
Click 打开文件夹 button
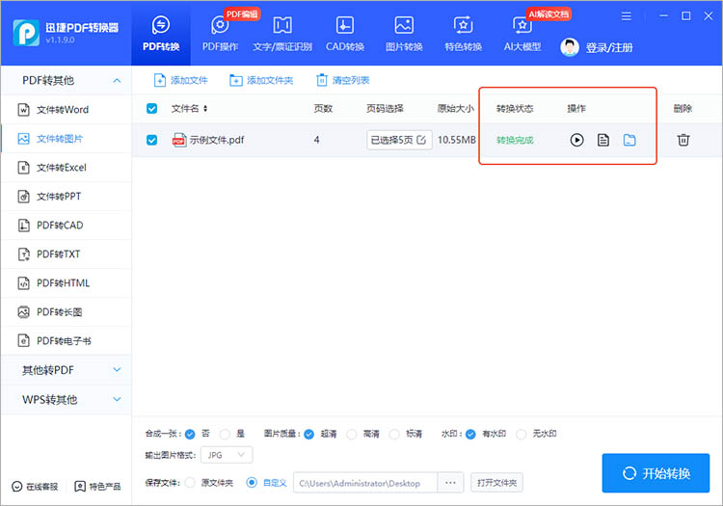pyautogui.click(x=496, y=483)
